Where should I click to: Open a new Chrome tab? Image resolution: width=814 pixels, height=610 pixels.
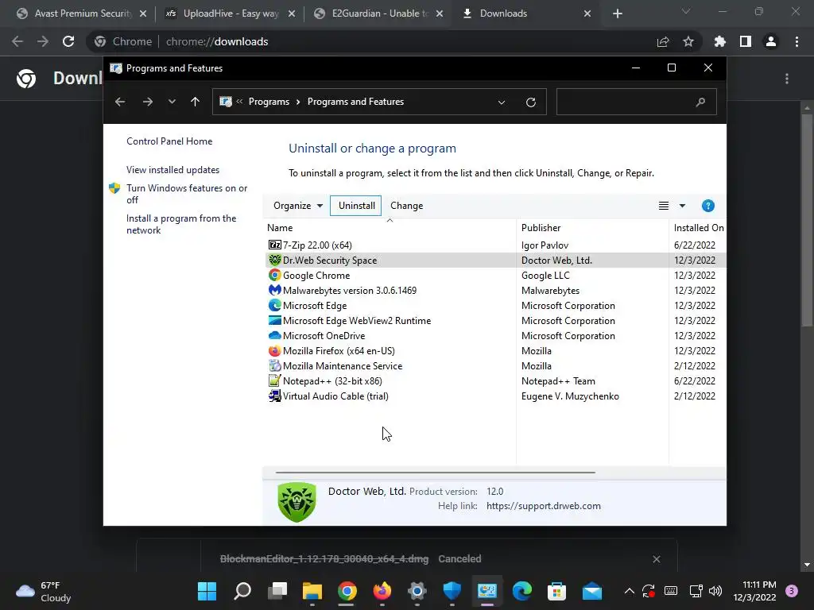point(617,14)
